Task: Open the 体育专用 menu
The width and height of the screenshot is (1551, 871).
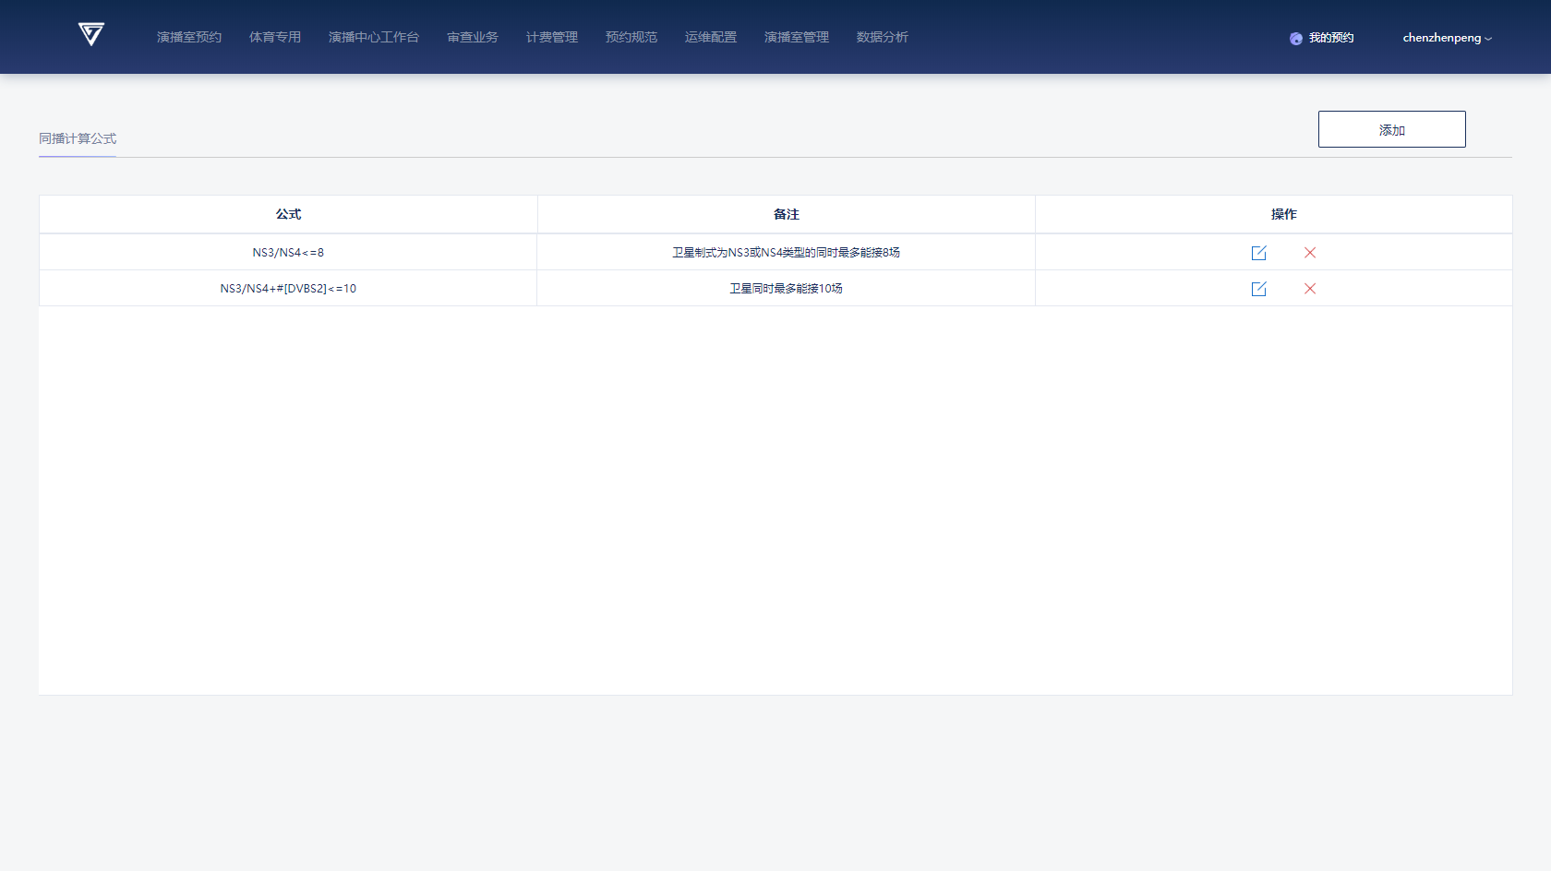Action: click(x=275, y=38)
